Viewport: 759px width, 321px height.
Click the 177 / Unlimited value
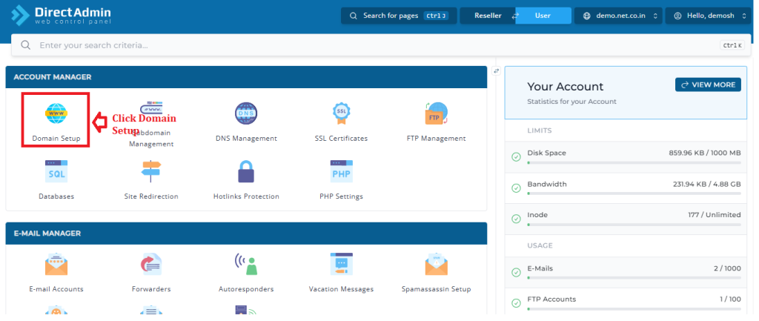tap(715, 215)
